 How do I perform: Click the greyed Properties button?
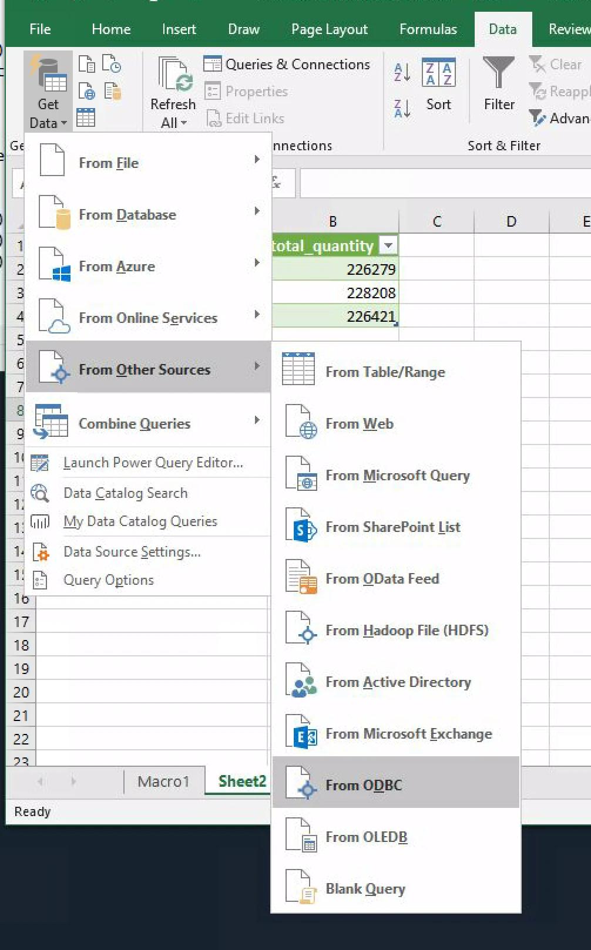click(x=246, y=91)
